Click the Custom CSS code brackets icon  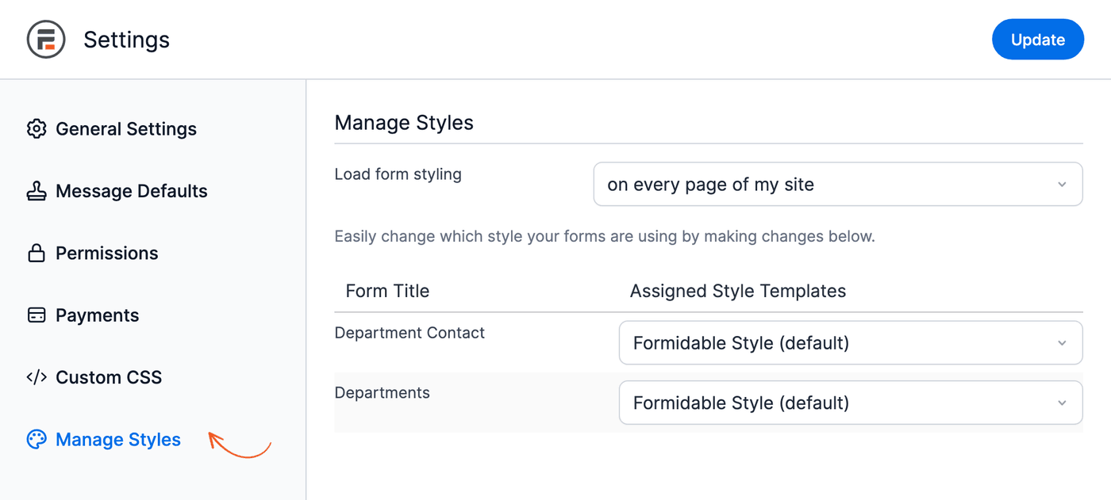coord(37,377)
